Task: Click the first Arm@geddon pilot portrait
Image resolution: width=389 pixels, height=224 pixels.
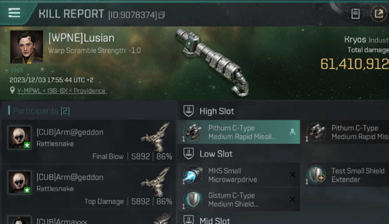Action: 19,137
